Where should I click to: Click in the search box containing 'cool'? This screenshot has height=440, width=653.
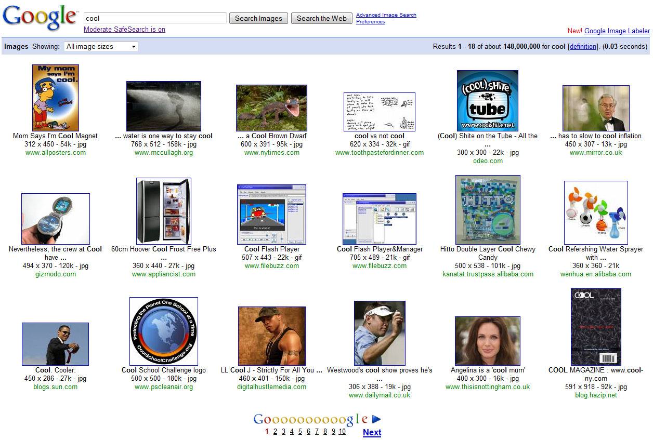pyautogui.click(x=155, y=18)
